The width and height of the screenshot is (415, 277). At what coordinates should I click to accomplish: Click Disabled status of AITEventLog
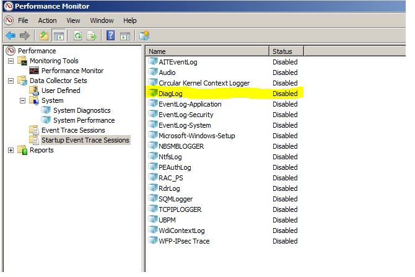click(x=285, y=62)
